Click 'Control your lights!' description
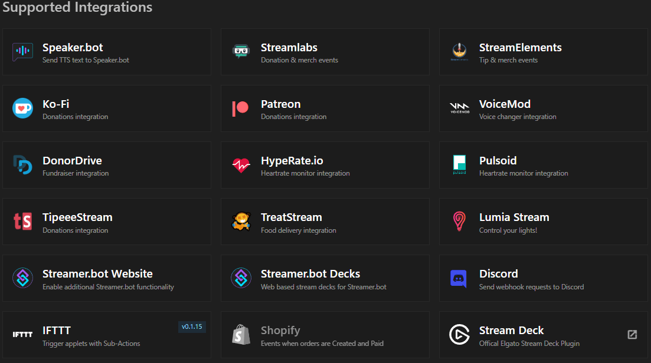651x363 pixels. (508, 230)
